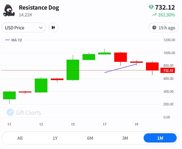Click the 19 h ago time button
Viewport: 182px width, 149px height.
(164, 28)
